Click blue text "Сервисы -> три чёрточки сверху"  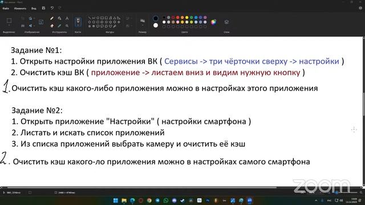point(226,61)
